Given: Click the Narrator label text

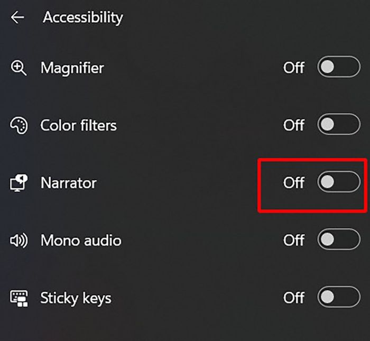Looking at the screenshot, I should tap(69, 183).
